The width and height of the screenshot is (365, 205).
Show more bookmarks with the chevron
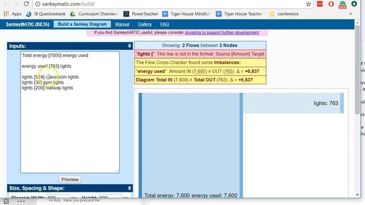click(x=351, y=14)
